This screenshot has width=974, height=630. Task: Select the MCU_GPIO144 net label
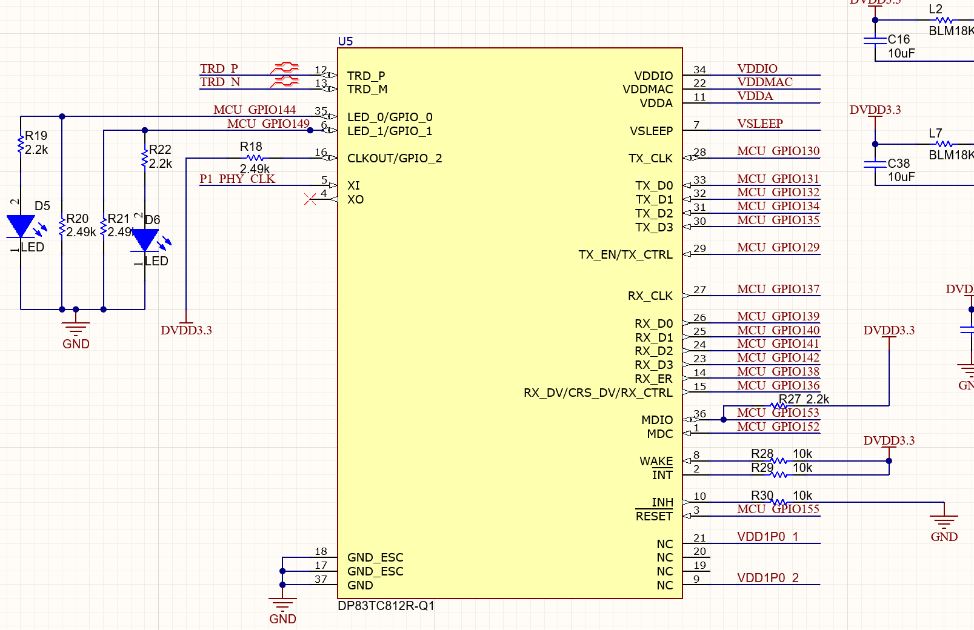click(255, 110)
